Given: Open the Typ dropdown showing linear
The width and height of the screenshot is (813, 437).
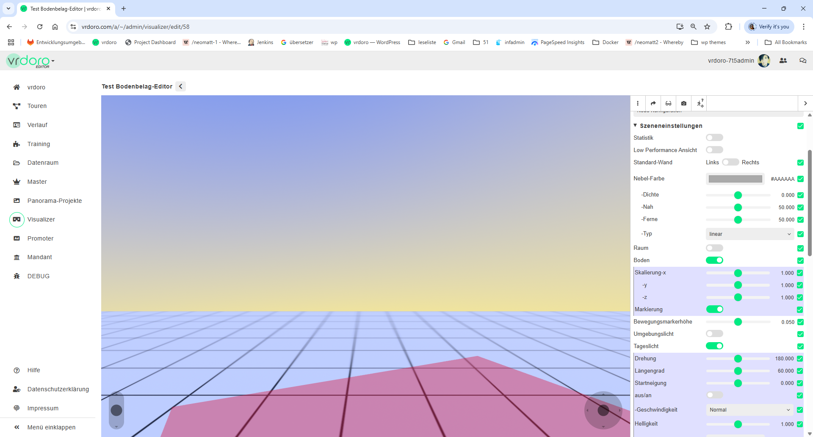Looking at the screenshot, I should tap(749, 234).
